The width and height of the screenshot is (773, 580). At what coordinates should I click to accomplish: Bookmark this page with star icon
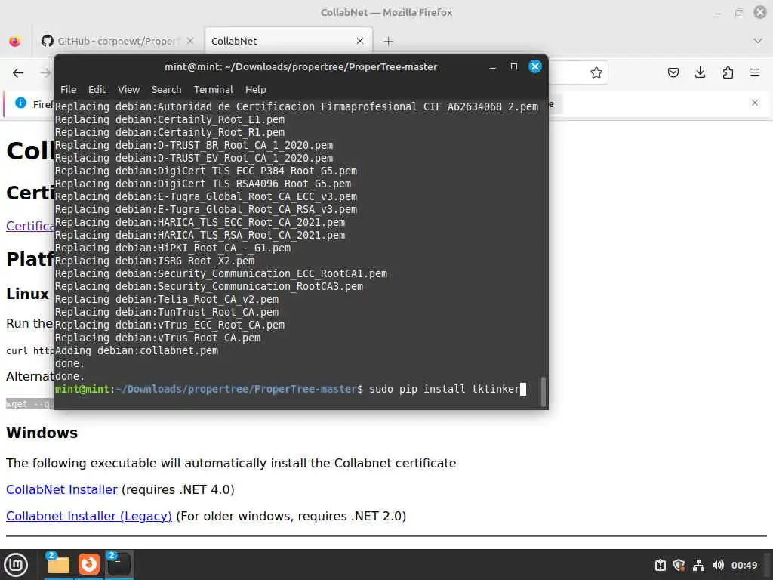tap(596, 73)
